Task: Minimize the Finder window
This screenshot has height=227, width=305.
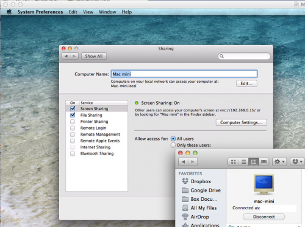Action: [x=188, y=153]
